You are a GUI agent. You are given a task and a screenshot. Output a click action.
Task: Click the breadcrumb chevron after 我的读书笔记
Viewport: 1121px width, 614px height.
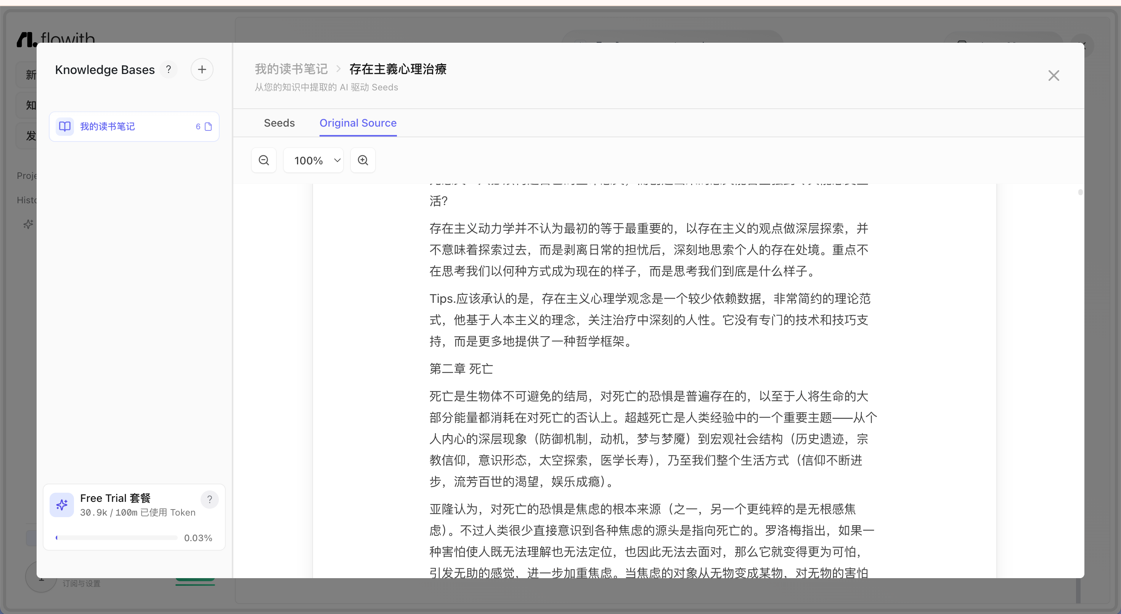coord(338,69)
